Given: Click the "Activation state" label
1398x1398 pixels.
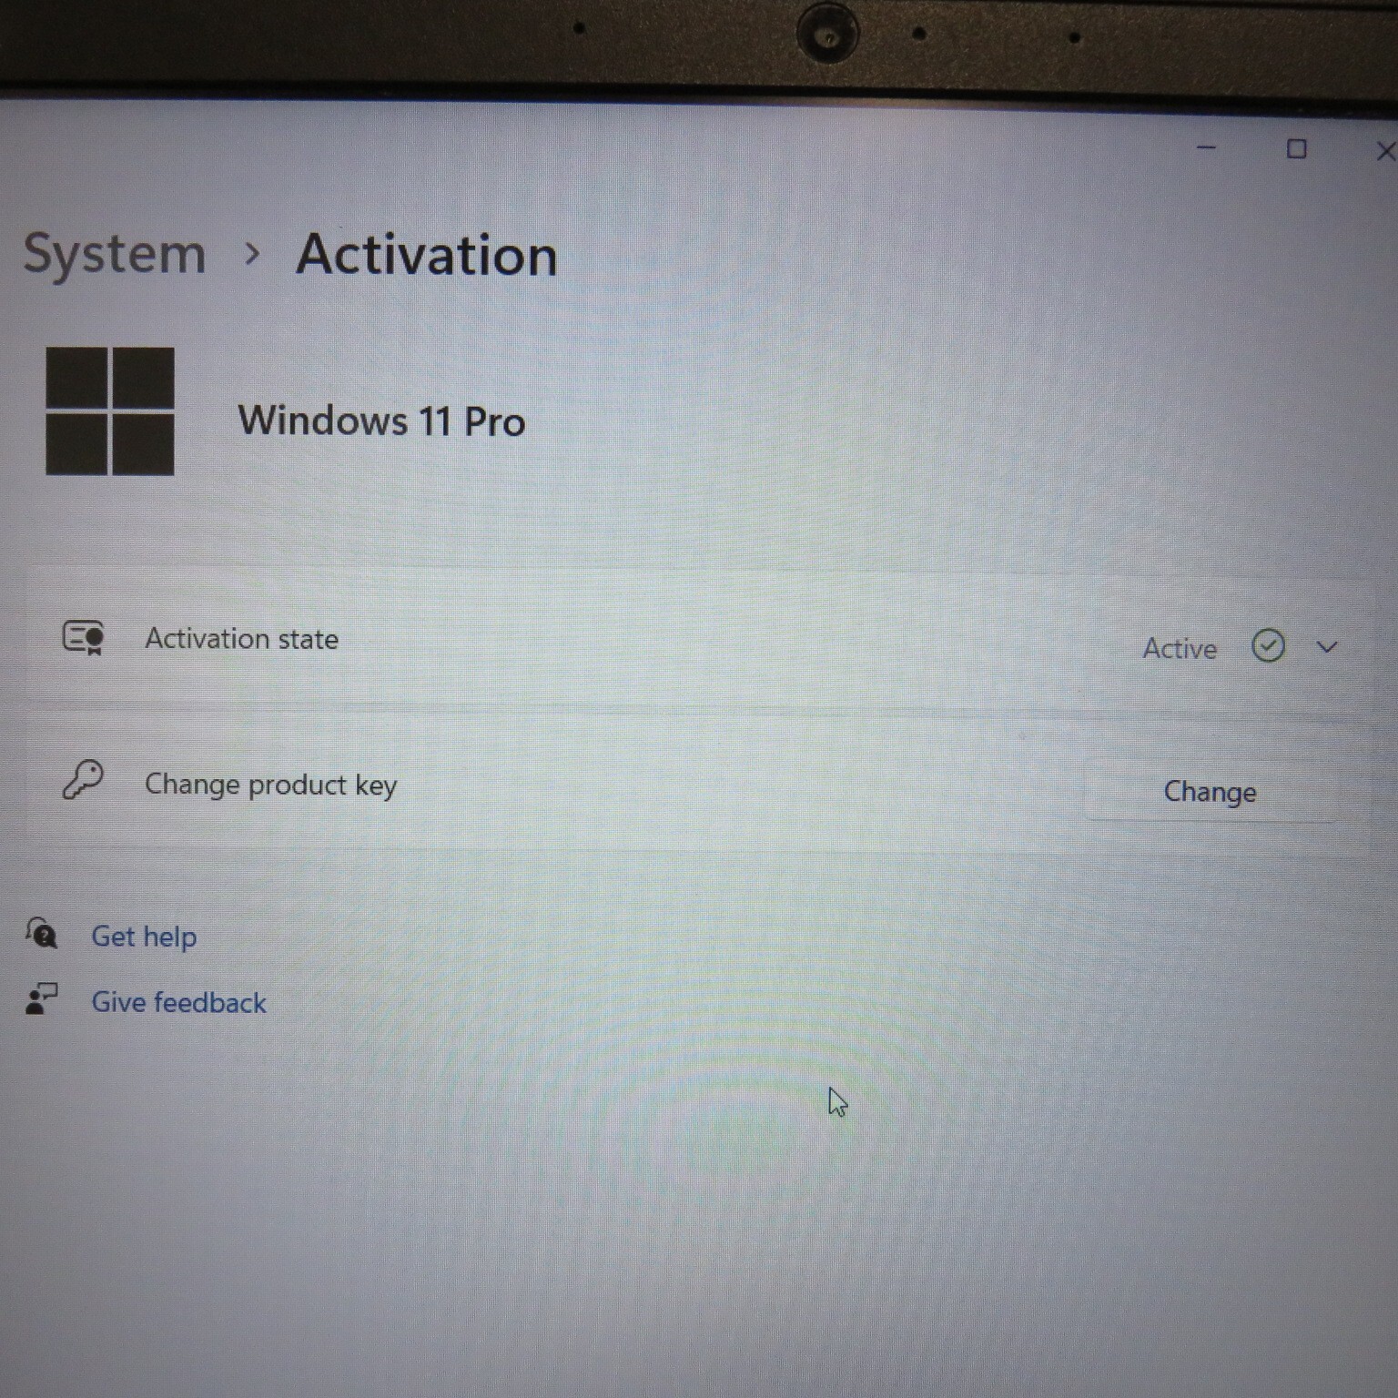Looking at the screenshot, I should (241, 639).
